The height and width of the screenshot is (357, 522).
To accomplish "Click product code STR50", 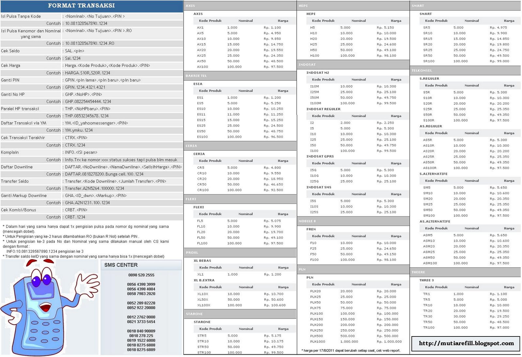I will [x=203, y=347].
